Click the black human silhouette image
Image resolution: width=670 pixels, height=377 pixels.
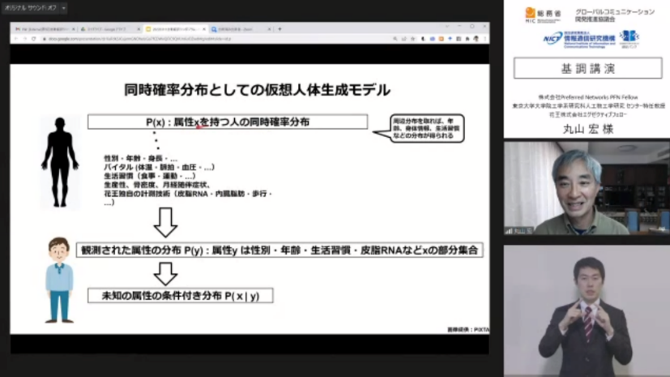click(x=60, y=162)
